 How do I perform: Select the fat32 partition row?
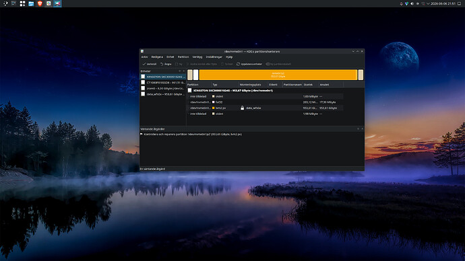coord(265,102)
